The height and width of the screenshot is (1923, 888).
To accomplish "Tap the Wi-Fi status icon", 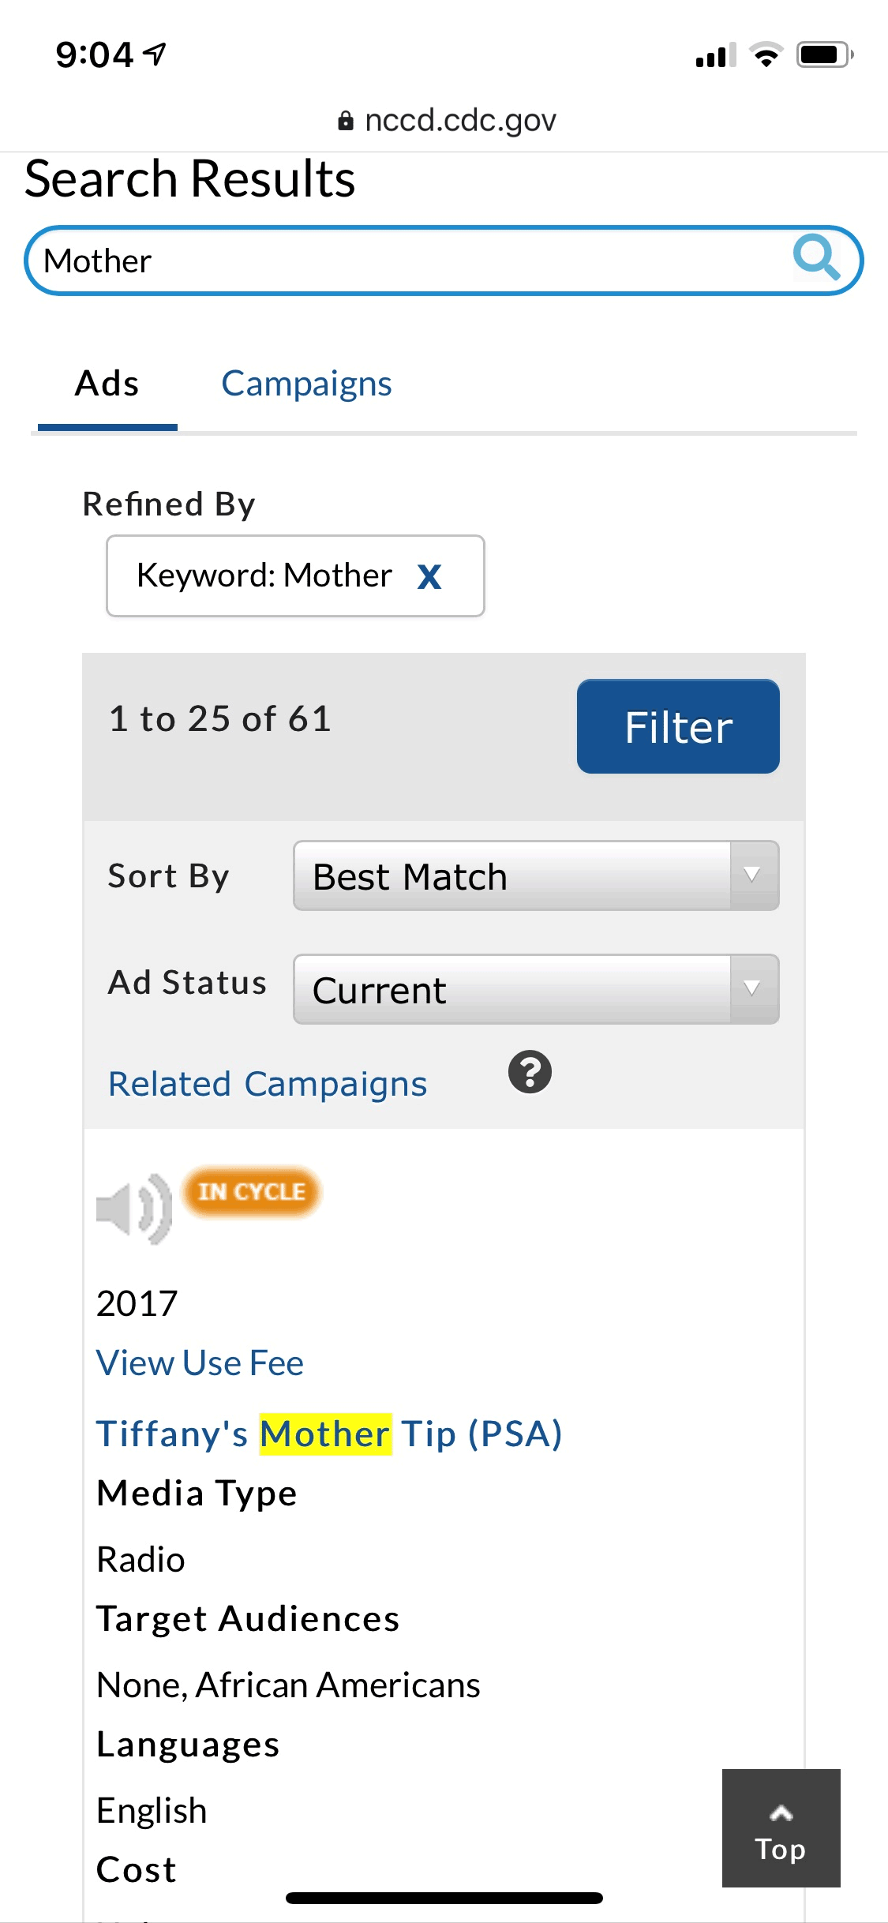I will (x=765, y=55).
